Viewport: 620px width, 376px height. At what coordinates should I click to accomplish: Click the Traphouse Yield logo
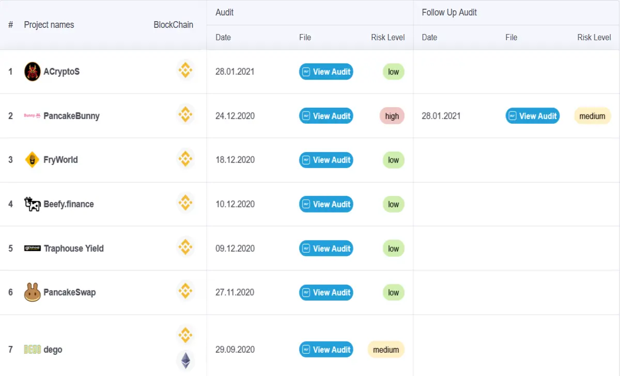pyautogui.click(x=32, y=249)
